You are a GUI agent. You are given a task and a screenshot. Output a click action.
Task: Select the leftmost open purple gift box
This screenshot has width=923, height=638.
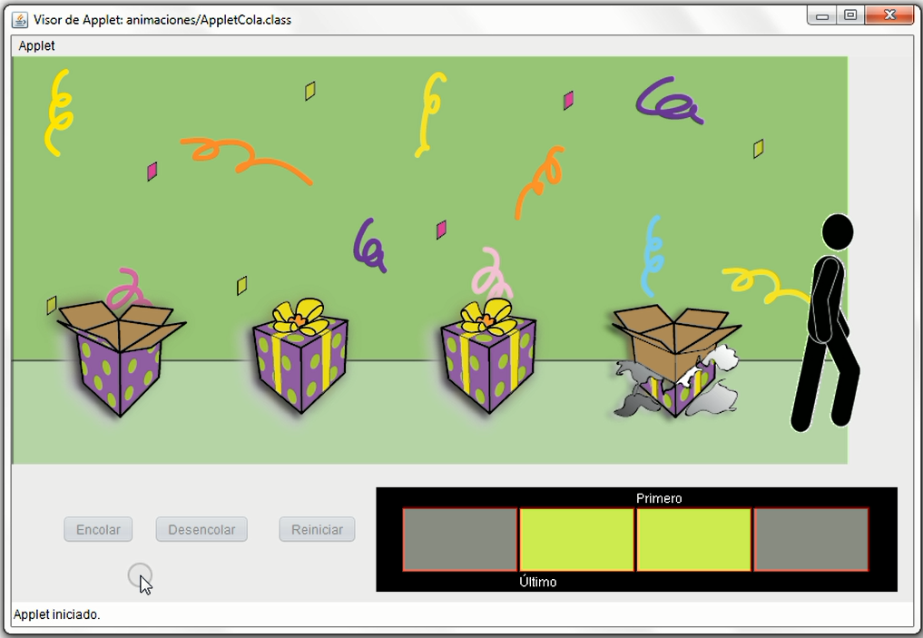[x=119, y=358]
